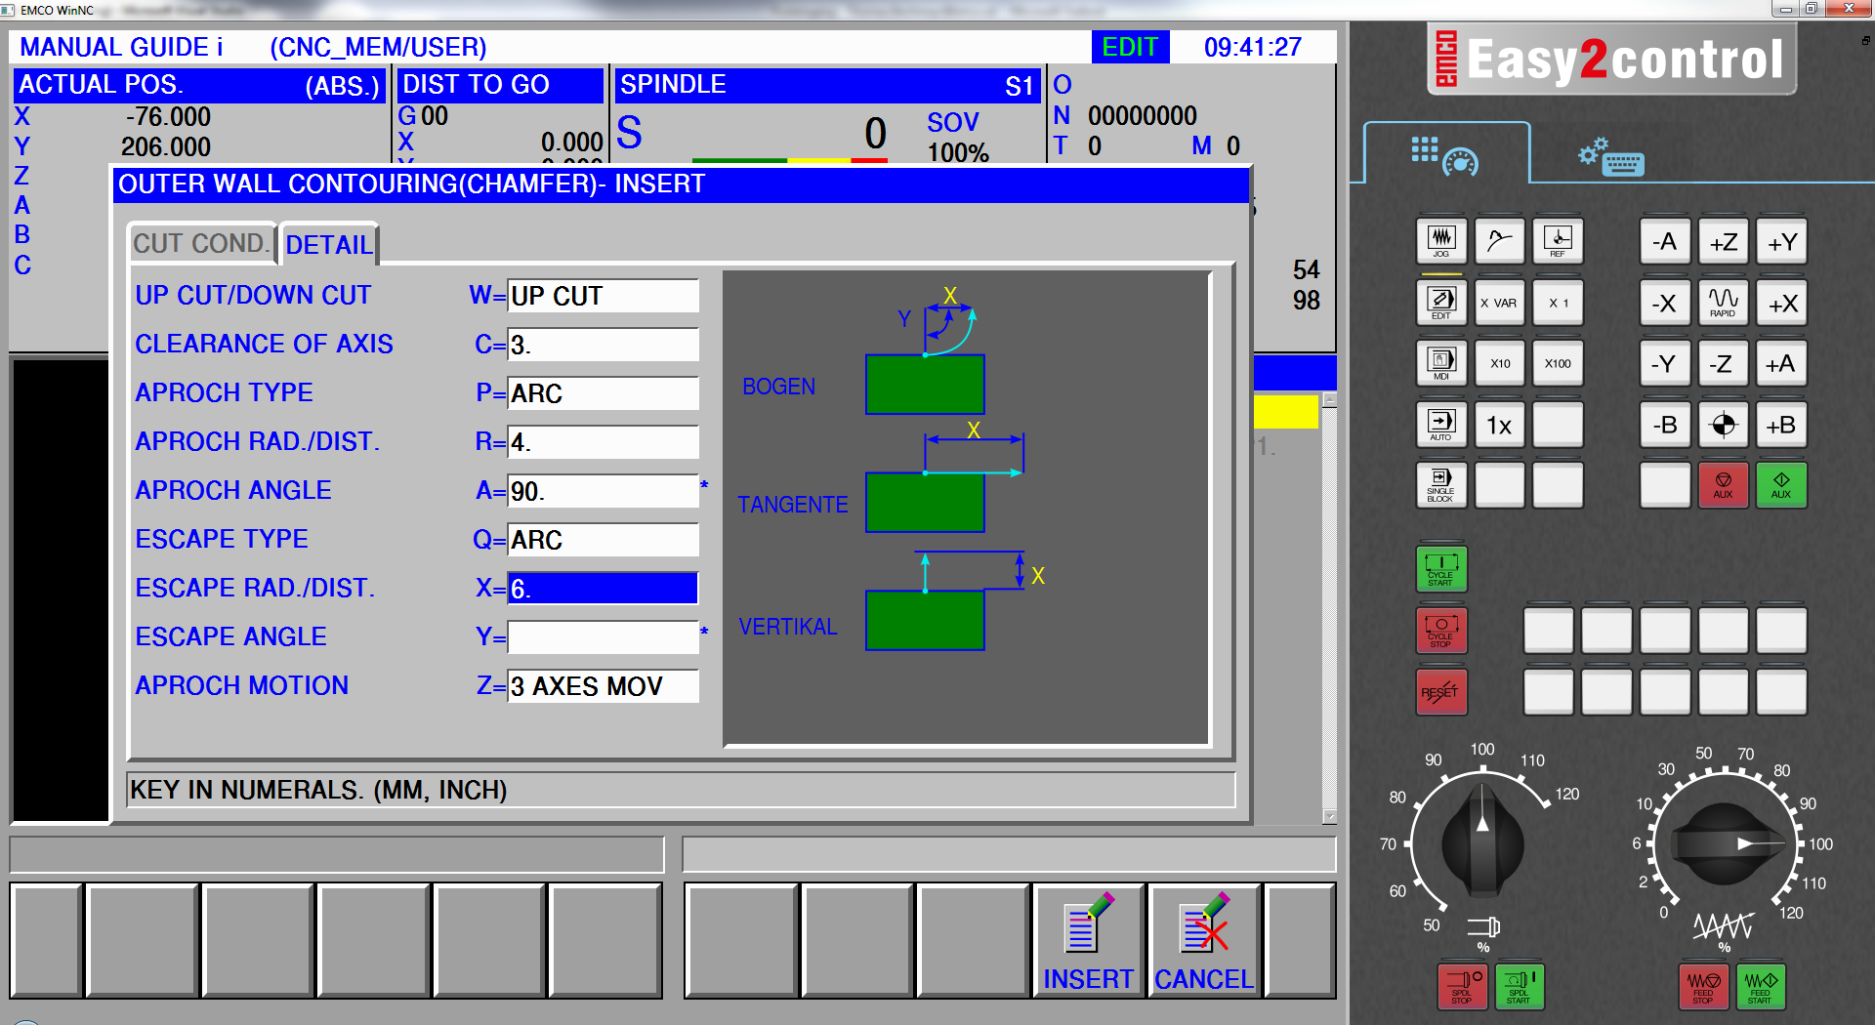Toggle the SINGLE BLOCK mode key

(1440, 484)
